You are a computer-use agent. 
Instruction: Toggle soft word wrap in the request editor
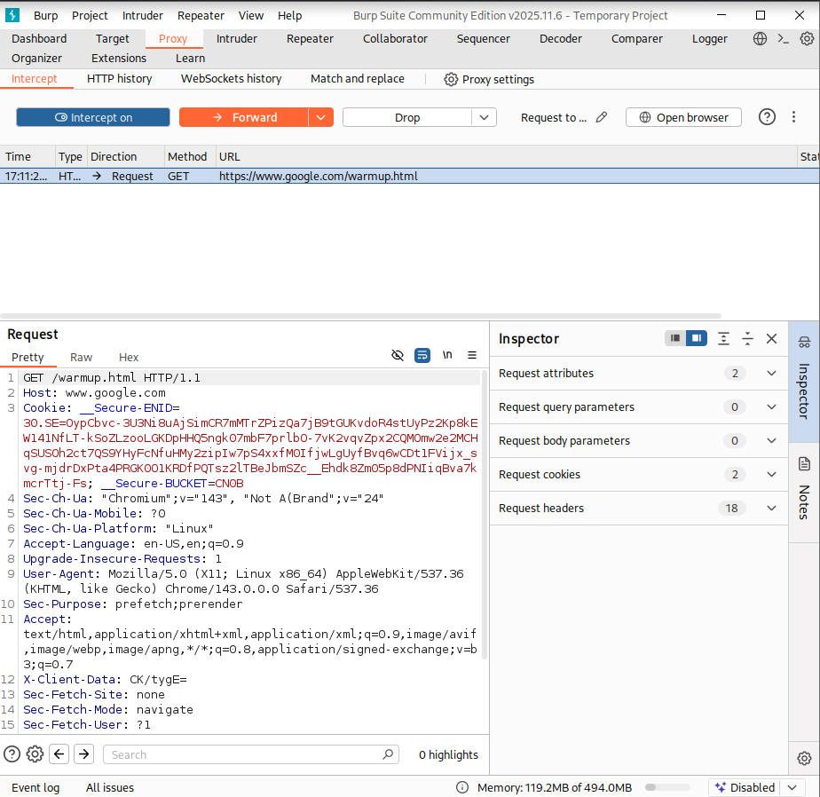(422, 355)
